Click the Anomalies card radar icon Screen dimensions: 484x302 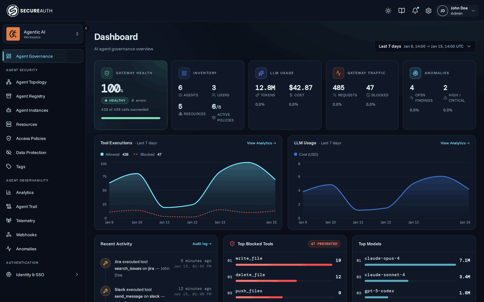(415, 73)
